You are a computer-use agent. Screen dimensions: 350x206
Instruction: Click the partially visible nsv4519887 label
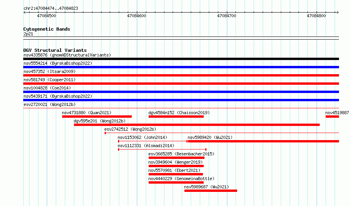click(337, 113)
